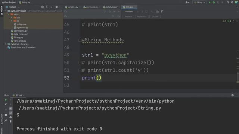This screenshot has width=239, height=134.
Task: Open run configuration wrench in Run panel
Action: (x=6, y=104)
